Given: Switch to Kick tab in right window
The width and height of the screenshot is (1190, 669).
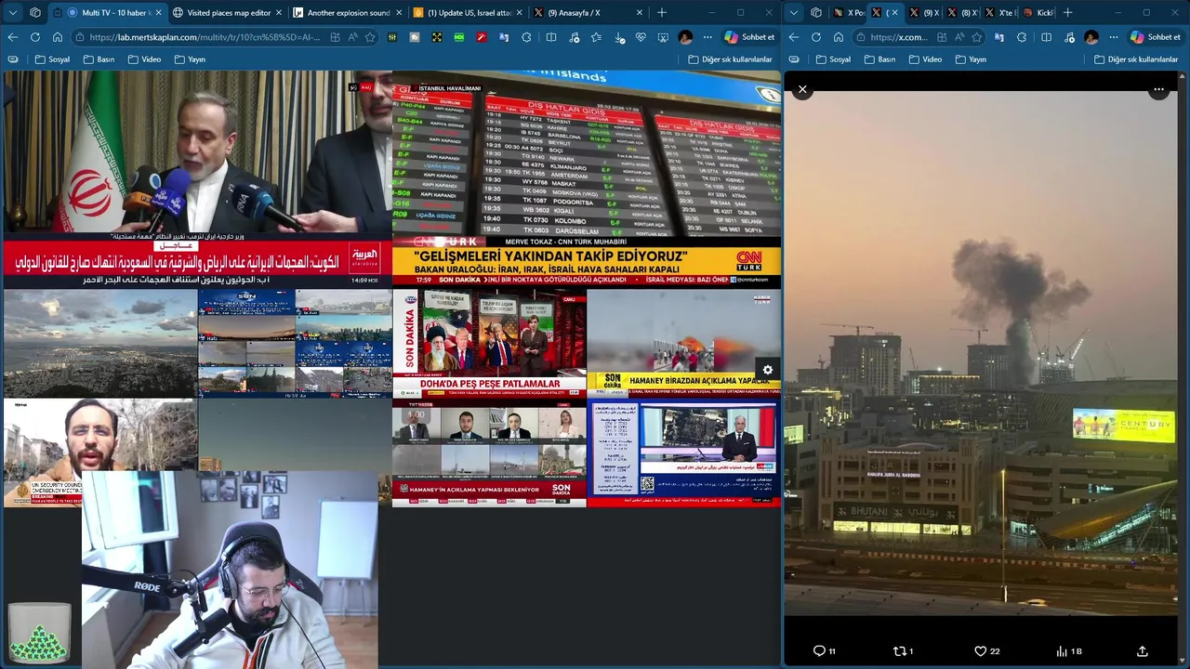Looking at the screenshot, I should [1038, 13].
